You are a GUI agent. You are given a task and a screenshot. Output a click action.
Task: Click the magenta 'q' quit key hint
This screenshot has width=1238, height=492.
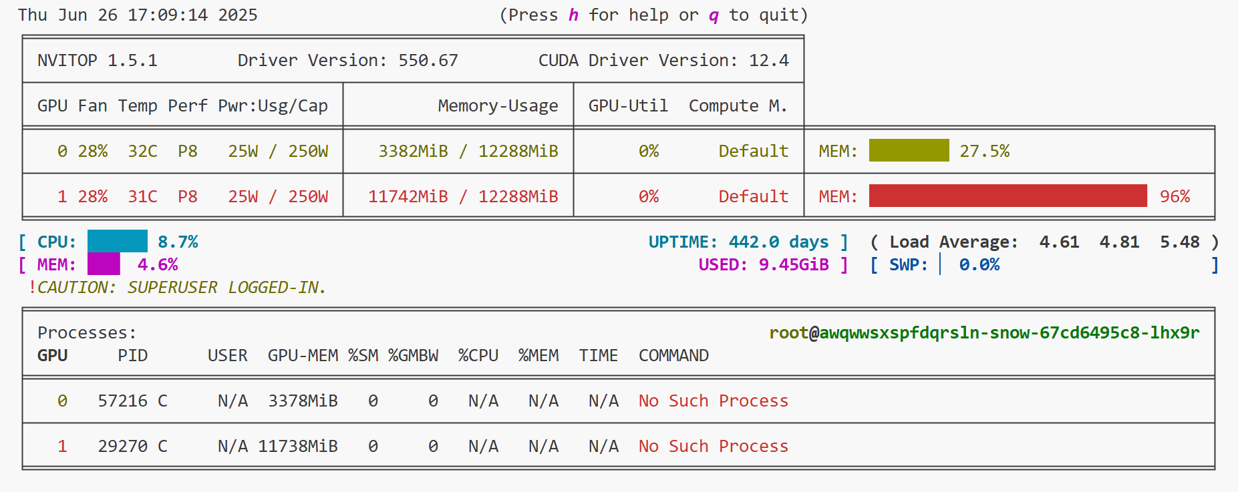[714, 15]
